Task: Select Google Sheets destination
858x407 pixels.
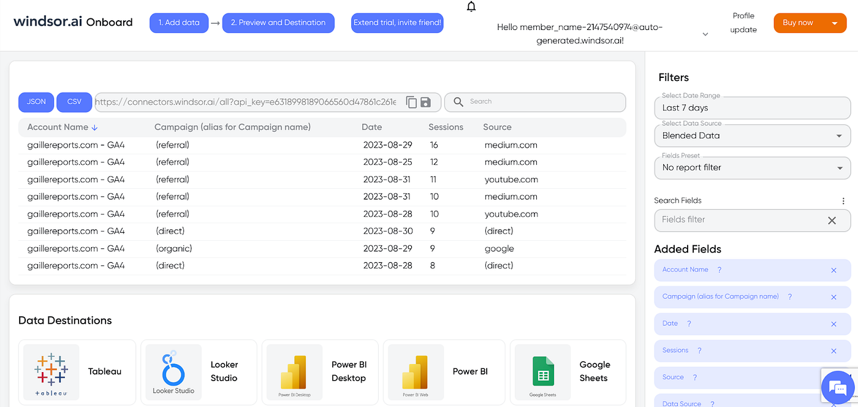Action: point(568,372)
